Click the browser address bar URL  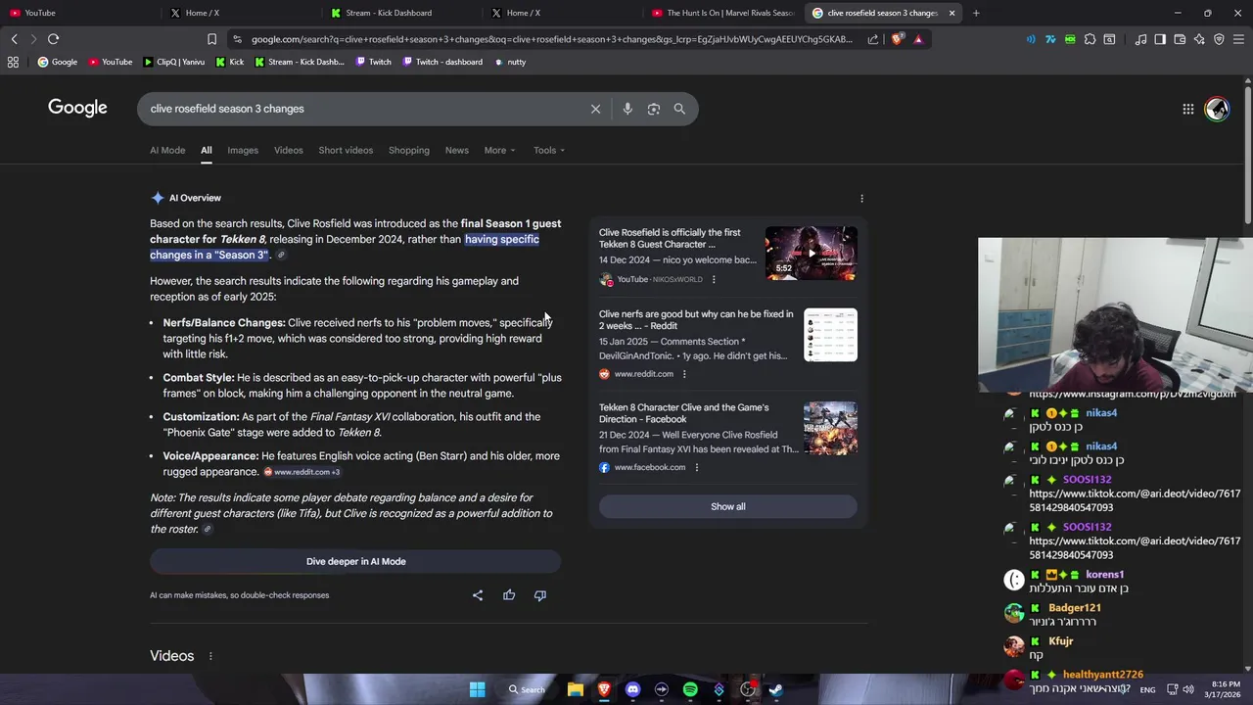[551, 39]
